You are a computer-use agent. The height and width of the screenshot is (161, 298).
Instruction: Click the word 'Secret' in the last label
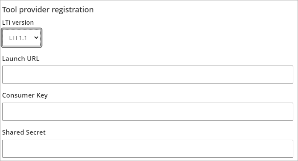[x=36, y=132]
